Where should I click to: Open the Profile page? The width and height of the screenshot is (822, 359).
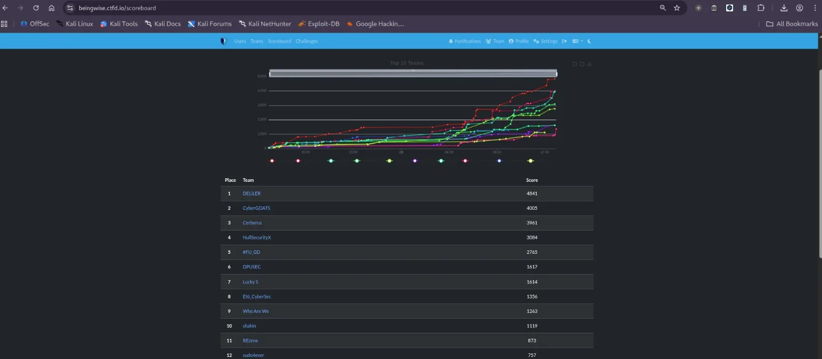[518, 41]
